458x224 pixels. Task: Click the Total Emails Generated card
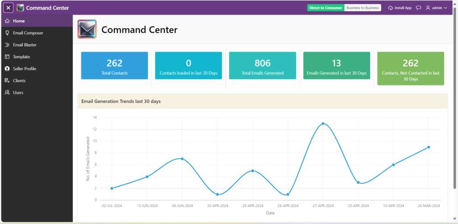tap(263, 66)
